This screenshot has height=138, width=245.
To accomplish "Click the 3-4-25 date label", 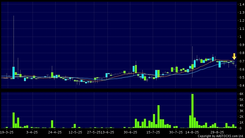I will pyautogui.click(x=32, y=132).
